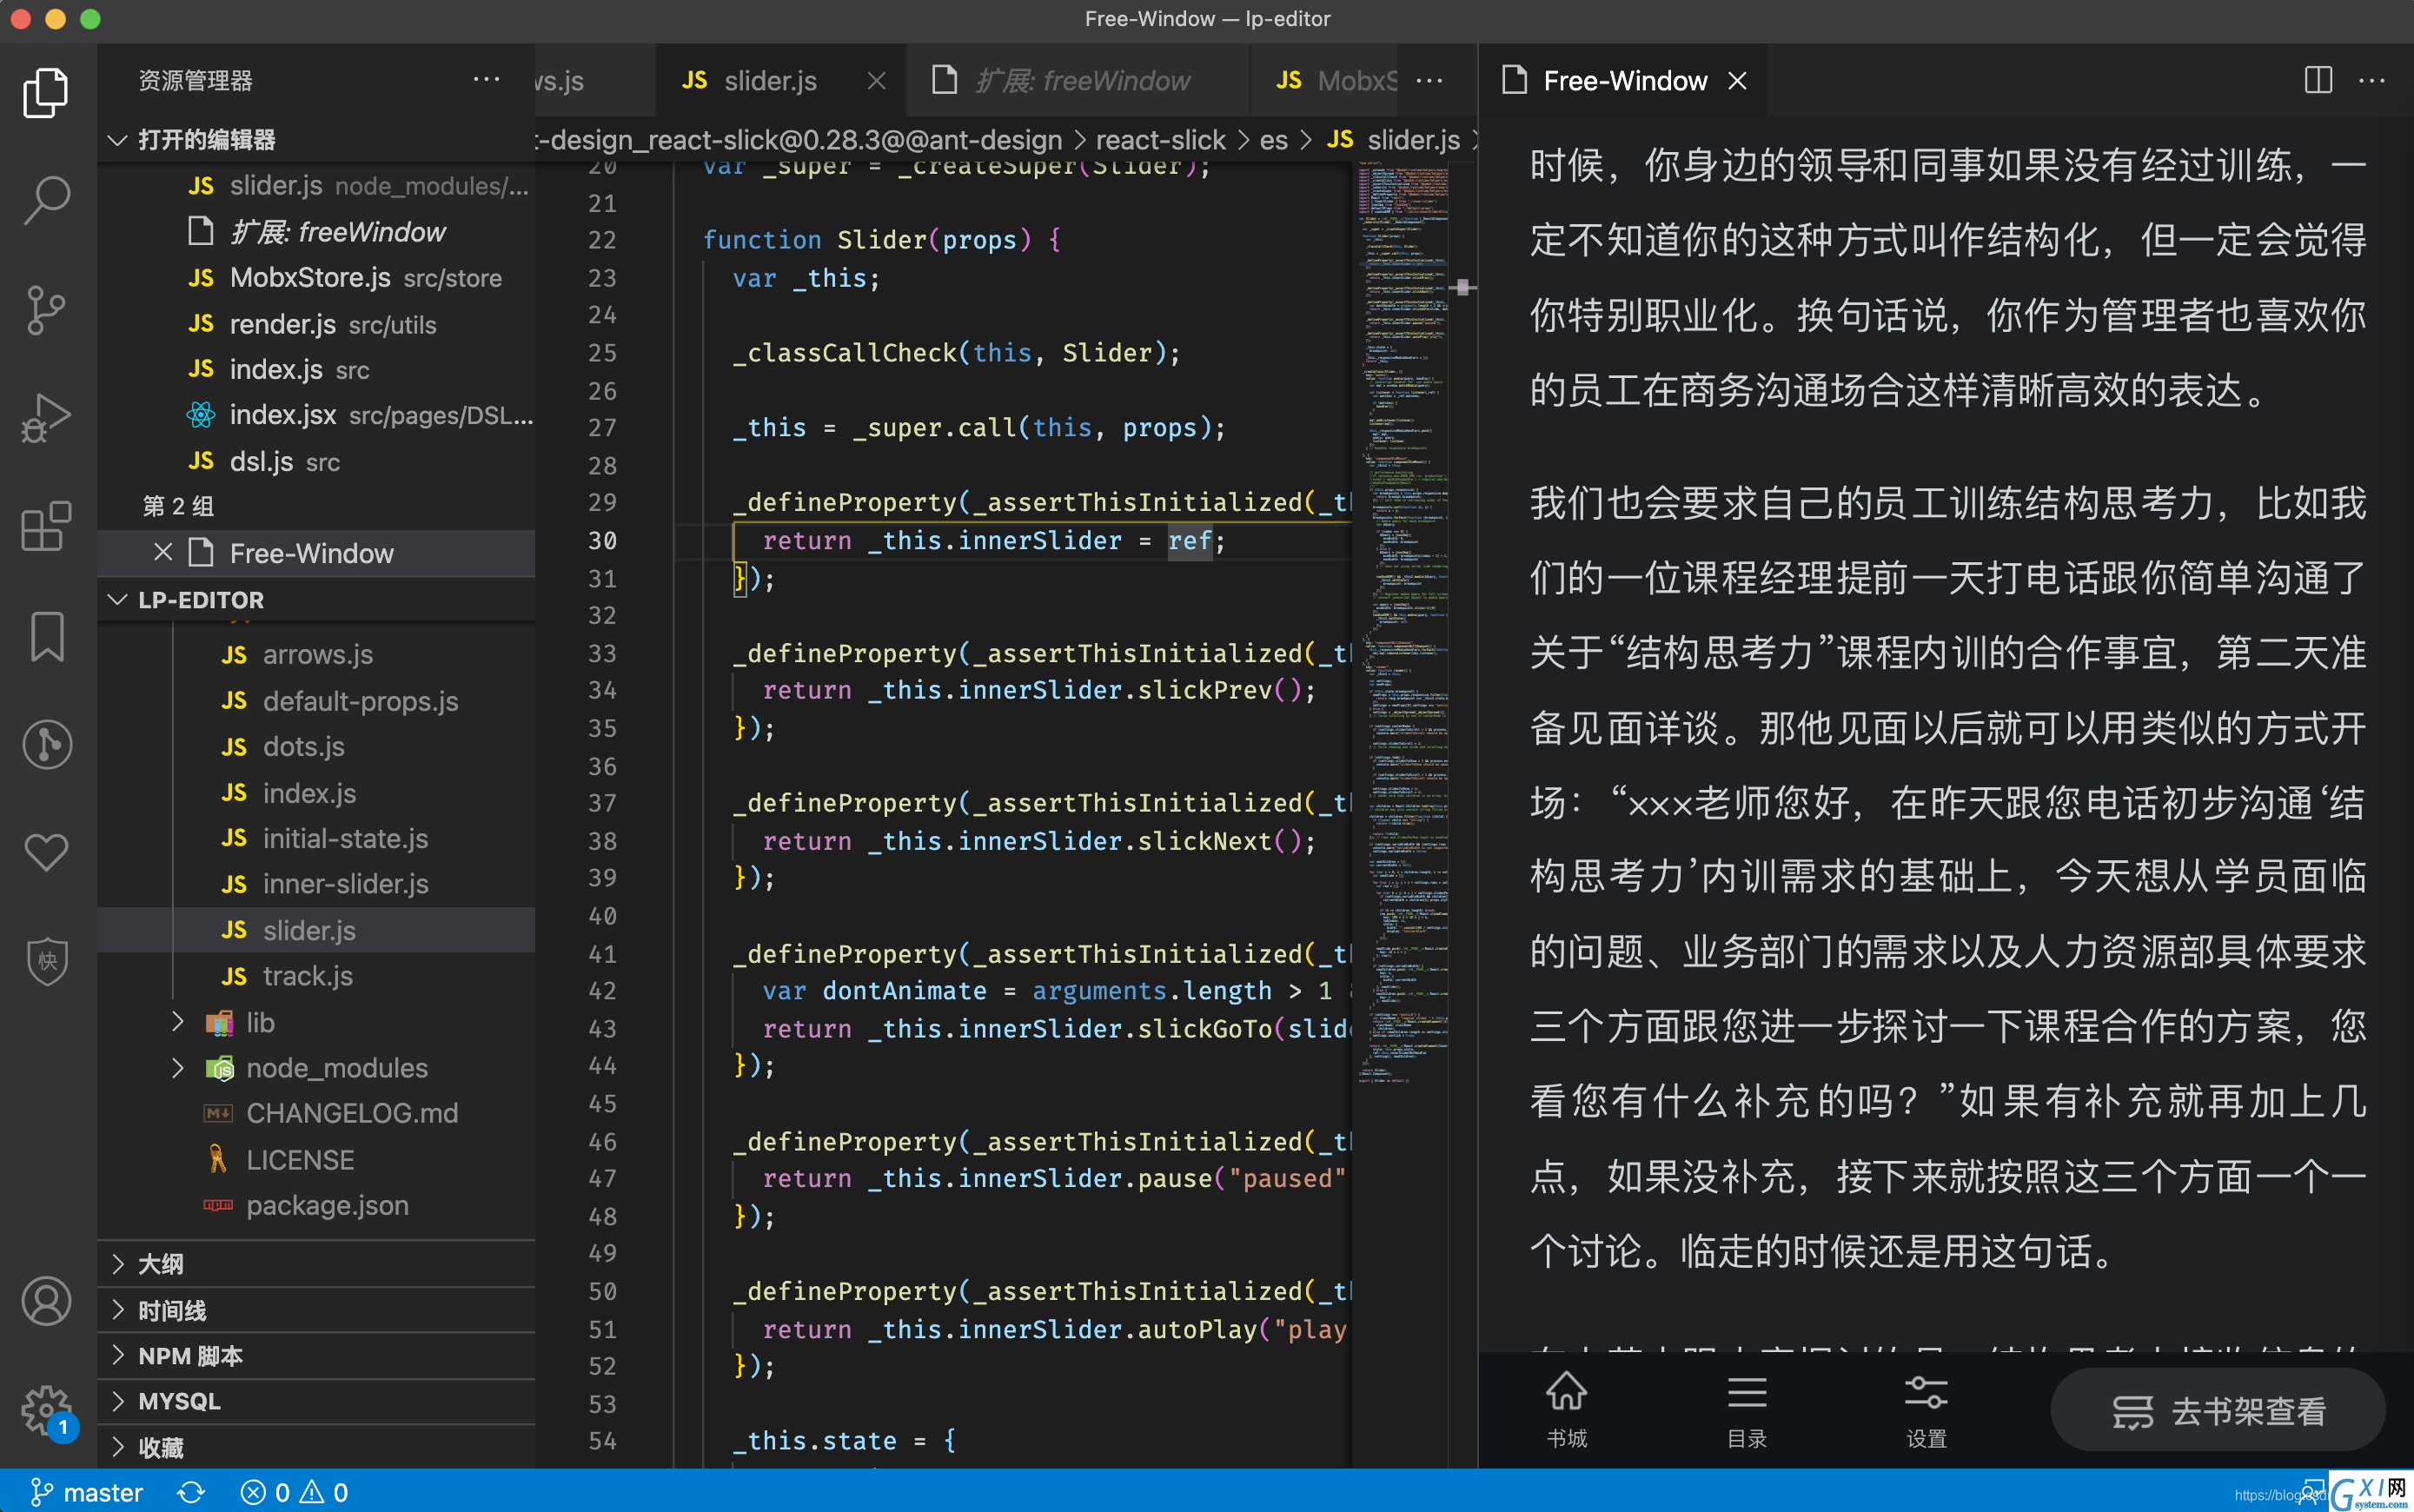The image size is (2414, 1512).
Task: Open package.json in the file tree
Action: click(x=317, y=1204)
